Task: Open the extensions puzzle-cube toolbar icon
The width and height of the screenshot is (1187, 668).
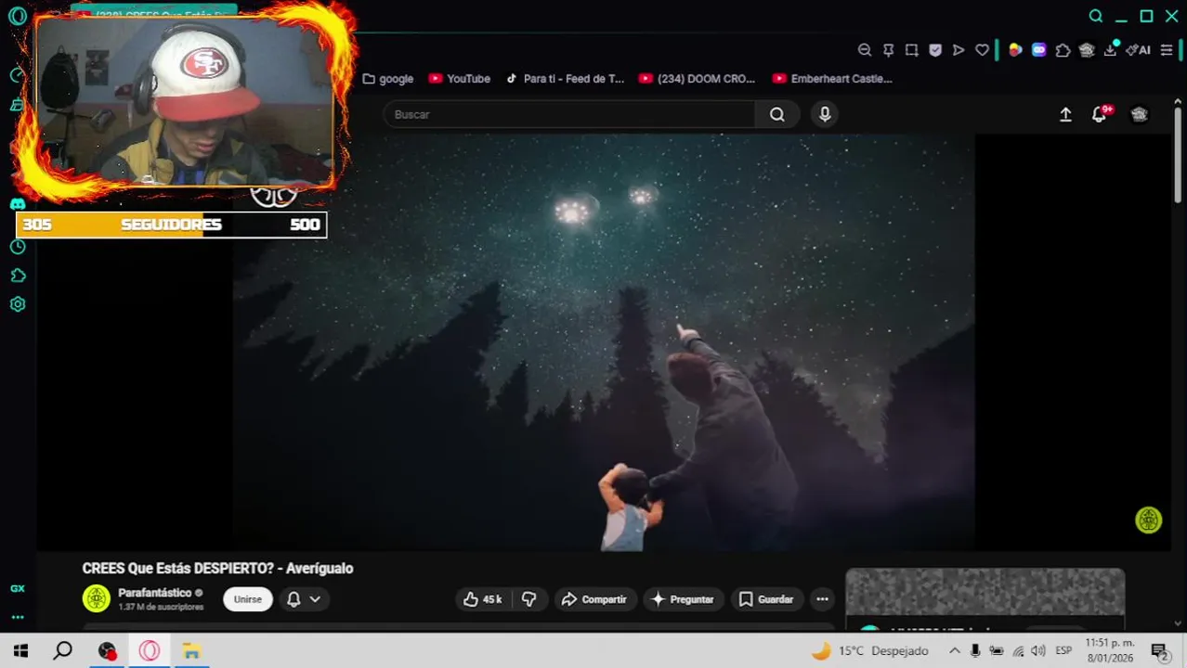Action: pos(1063,50)
